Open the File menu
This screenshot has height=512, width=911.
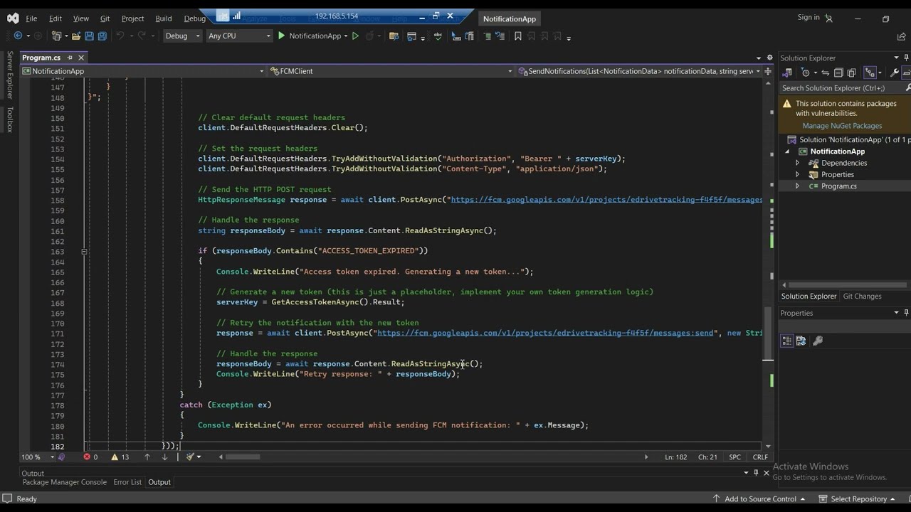click(31, 18)
